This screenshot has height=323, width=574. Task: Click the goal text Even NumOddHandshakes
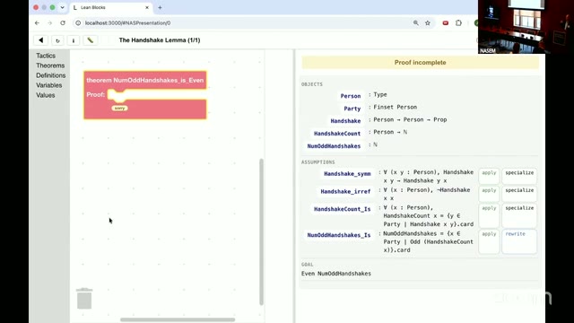click(336, 274)
